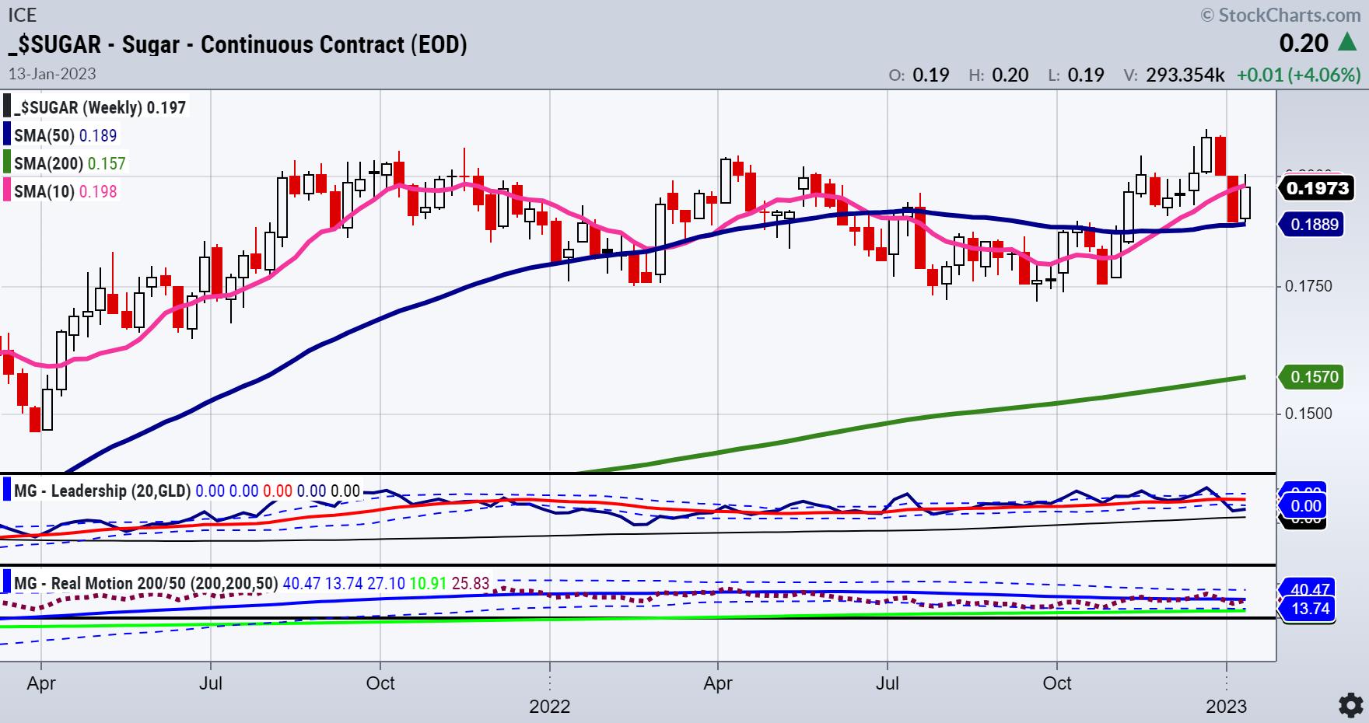Click the blue 40.47 Real Motion tag
The width and height of the screenshot is (1369, 723).
pyautogui.click(x=1310, y=589)
